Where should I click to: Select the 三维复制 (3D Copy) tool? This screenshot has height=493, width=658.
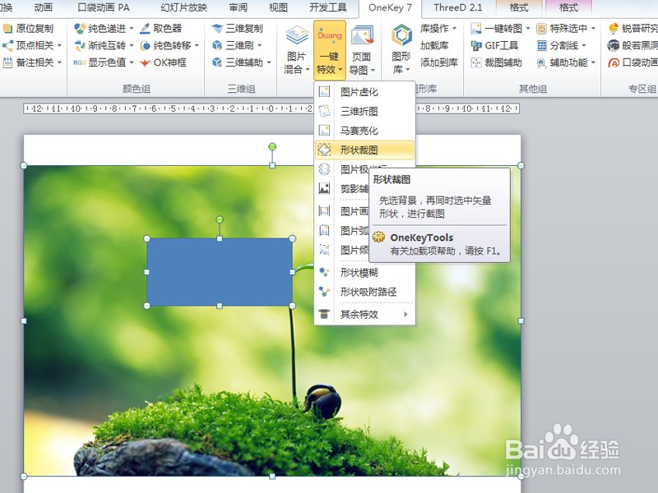point(233,28)
